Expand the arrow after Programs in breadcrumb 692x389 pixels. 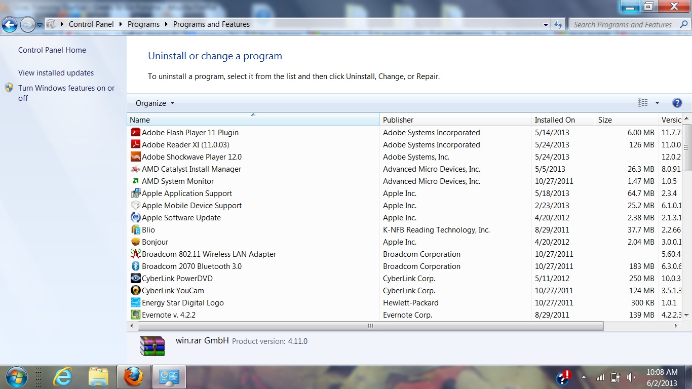tap(166, 24)
